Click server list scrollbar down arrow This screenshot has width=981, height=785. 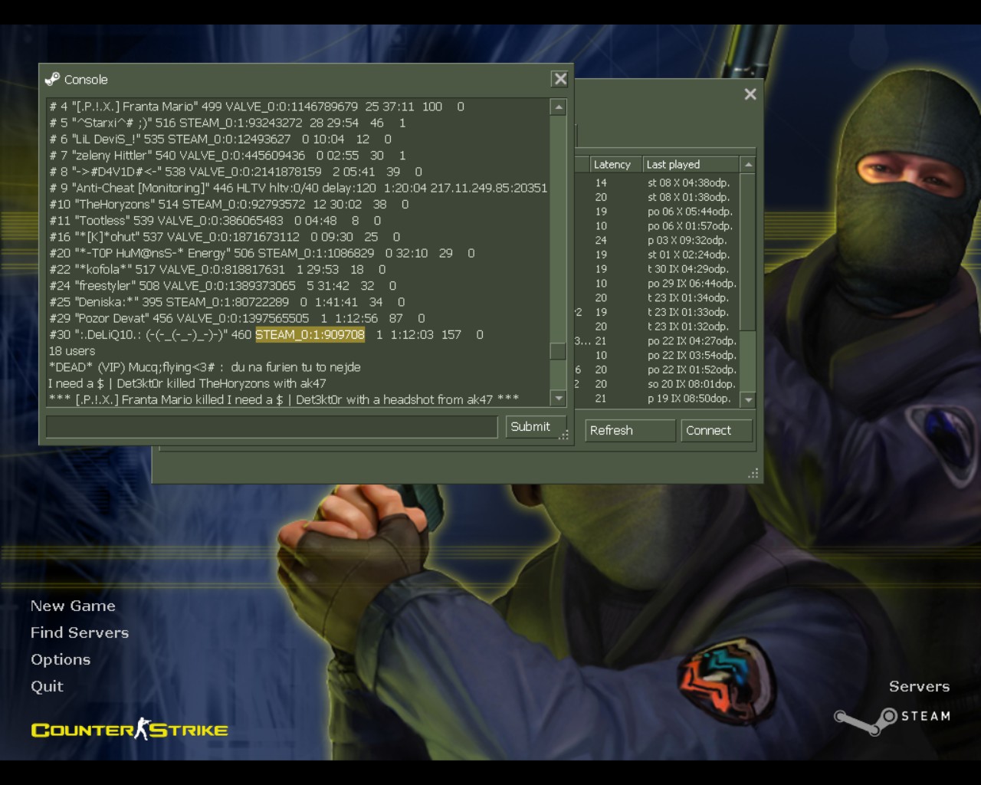749,399
